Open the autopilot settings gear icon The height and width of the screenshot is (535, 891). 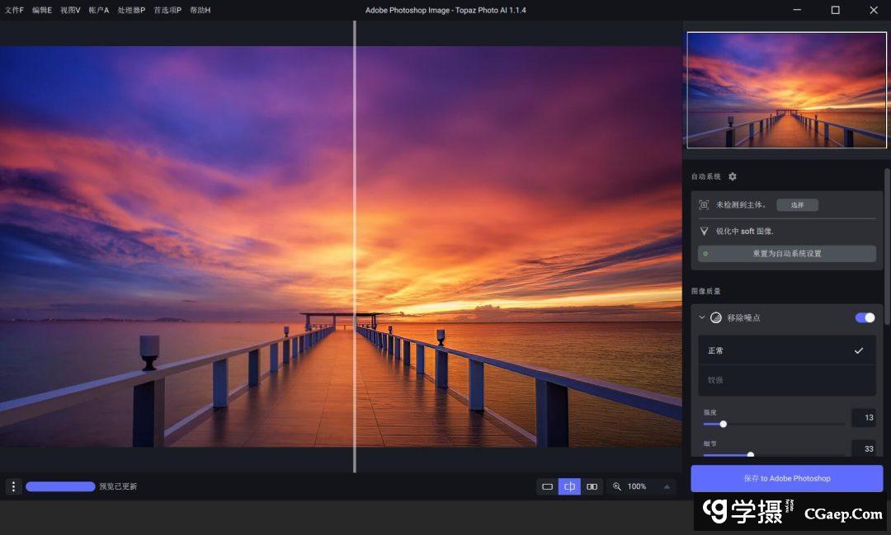pyautogui.click(x=733, y=176)
